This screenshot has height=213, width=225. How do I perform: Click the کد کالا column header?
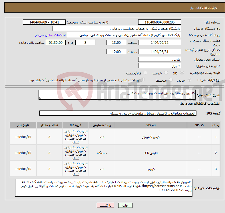(199, 125)
